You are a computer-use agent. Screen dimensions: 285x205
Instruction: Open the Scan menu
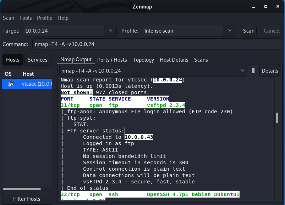pos(9,18)
